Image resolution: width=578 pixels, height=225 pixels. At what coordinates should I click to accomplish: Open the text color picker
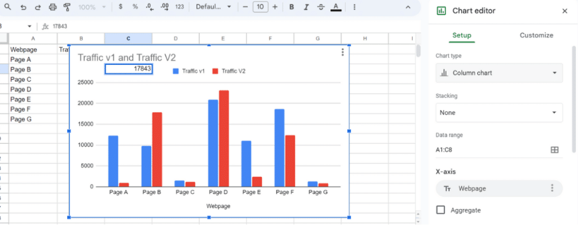click(335, 7)
